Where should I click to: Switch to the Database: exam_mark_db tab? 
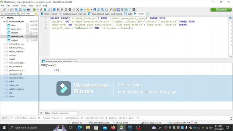tap(73, 14)
